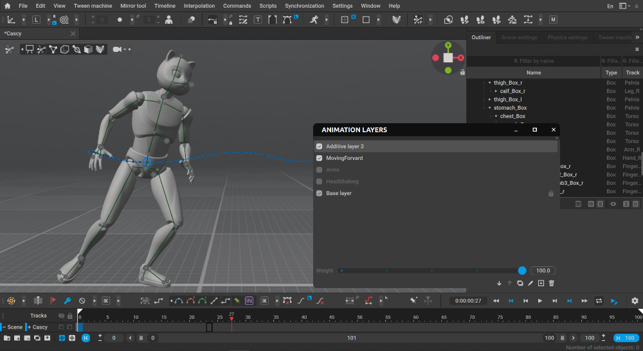Click the red flag icon on timeline toolbar
The height and width of the screenshot is (351, 643).
coord(53,301)
